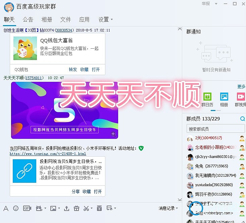Click 打开 on QQ钱包 card
Image resolution: width=246 pixels, height=223 pixels.
click(x=96, y=69)
